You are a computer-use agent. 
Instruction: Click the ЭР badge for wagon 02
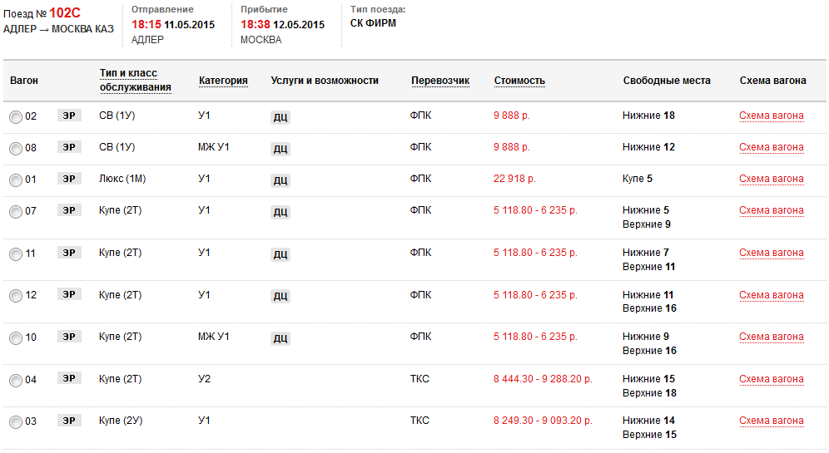tap(69, 116)
